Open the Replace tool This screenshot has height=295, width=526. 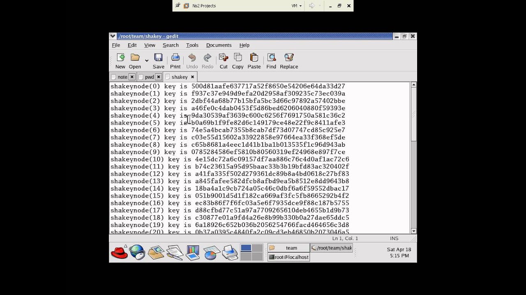289,61
